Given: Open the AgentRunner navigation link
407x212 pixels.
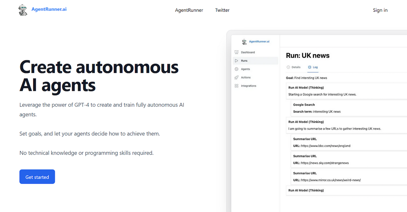Looking at the screenshot, I should point(189,10).
